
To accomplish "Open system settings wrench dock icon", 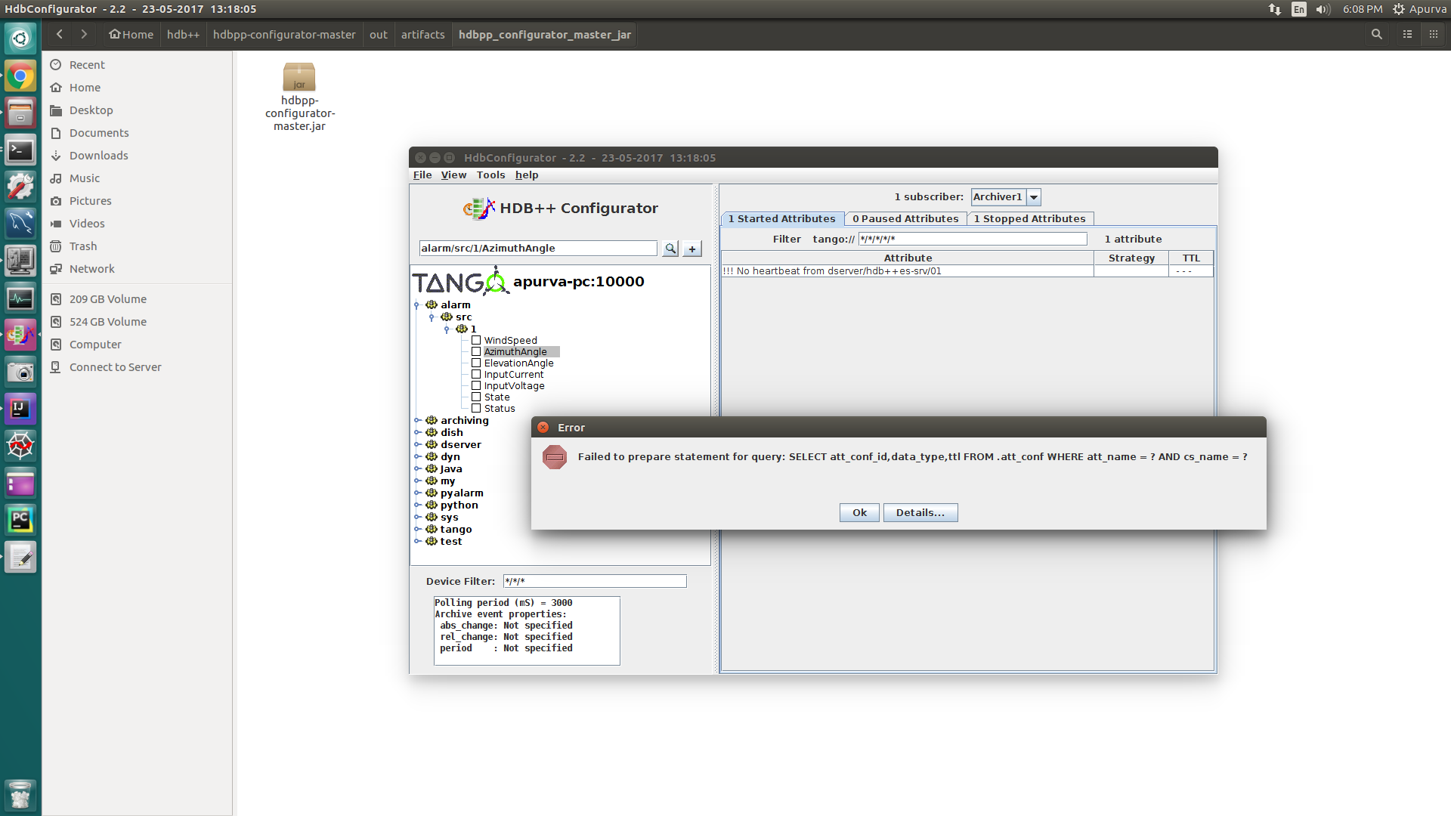I will [20, 187].
